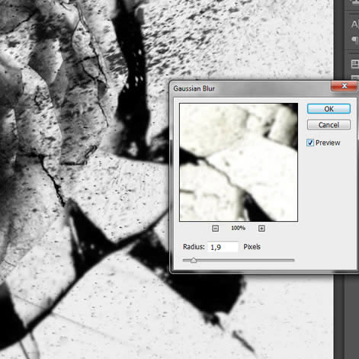Click the Pixels unit label
359x359 pixels.
252,247
